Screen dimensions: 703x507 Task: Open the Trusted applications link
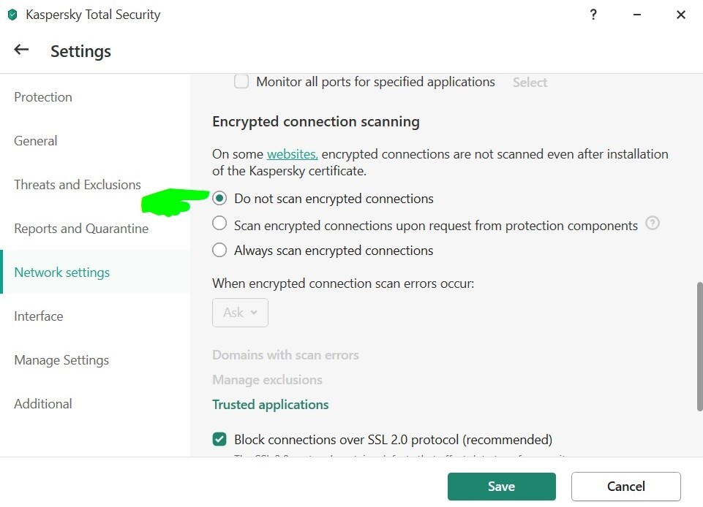coord(271,405)
